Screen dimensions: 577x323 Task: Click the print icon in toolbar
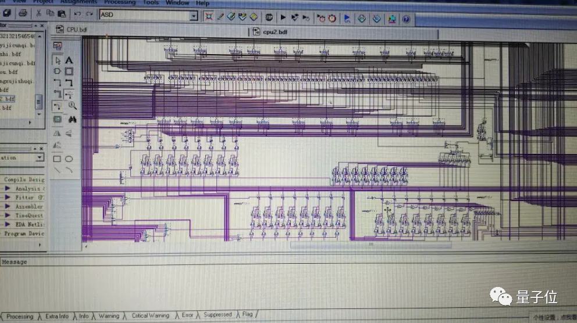tap(23, 13)
